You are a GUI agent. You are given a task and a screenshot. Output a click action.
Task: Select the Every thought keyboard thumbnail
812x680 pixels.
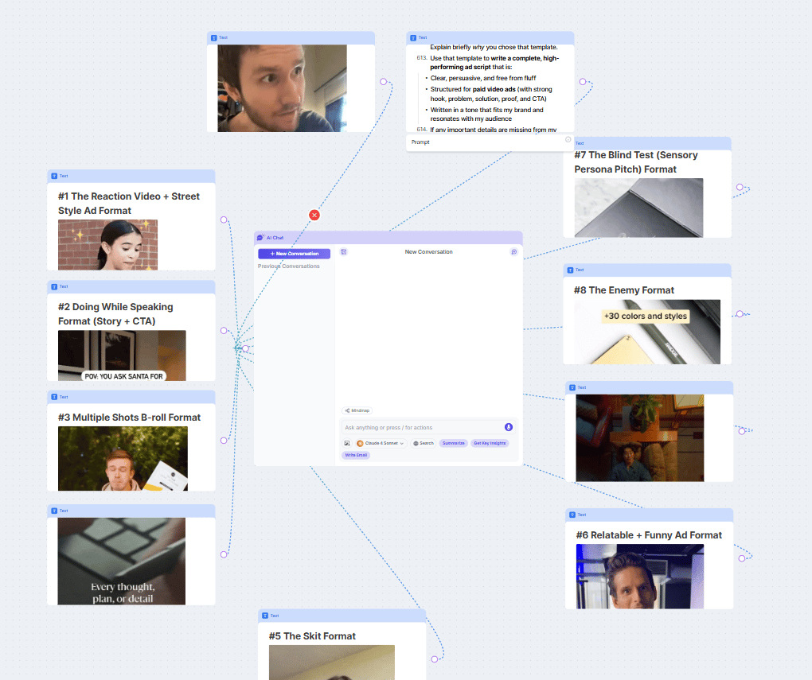point(121,561)
